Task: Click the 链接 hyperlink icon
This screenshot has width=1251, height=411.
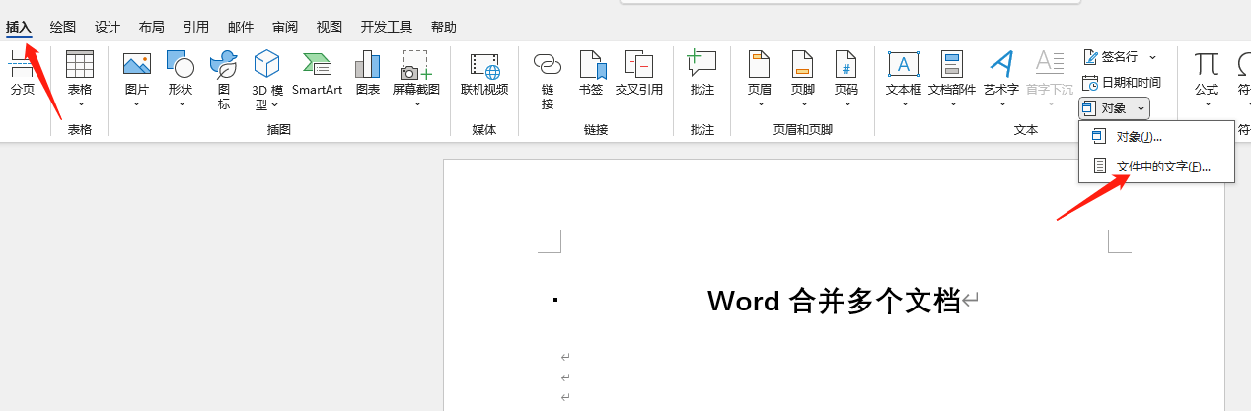Action: [548, 65]
